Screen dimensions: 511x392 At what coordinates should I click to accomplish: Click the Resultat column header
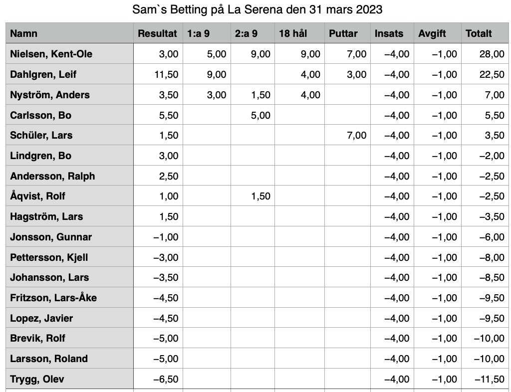(158, 33)
